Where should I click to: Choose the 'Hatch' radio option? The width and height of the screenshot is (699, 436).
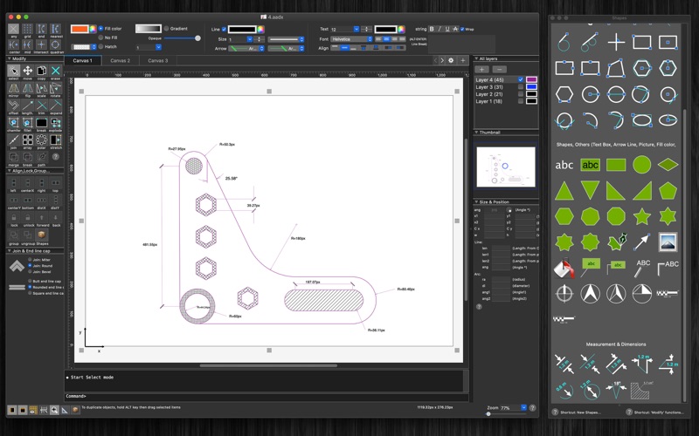click(x=100, y=46)
